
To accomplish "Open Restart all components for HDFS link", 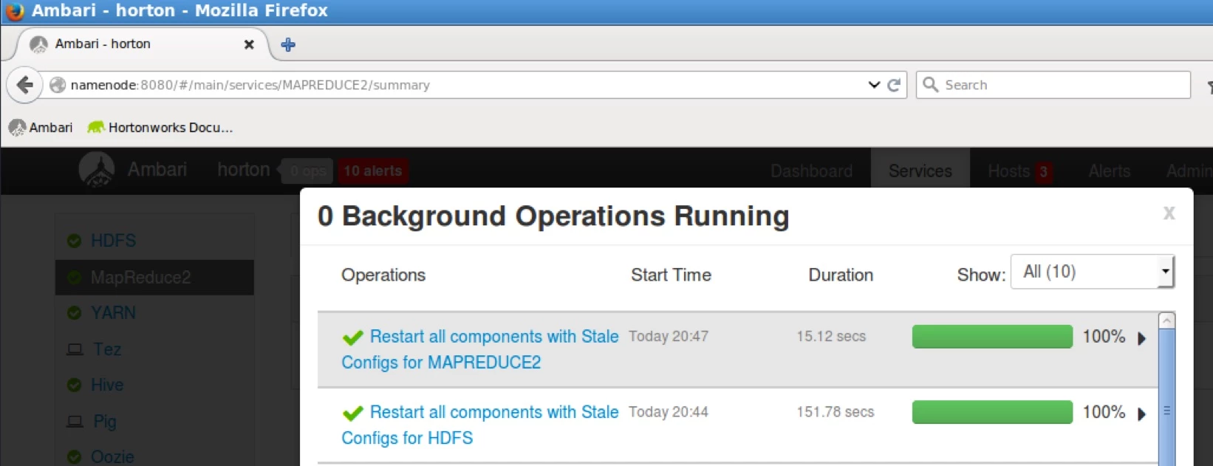I will (480, 425).
